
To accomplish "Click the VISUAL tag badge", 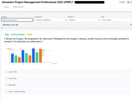I will point(7,35).
